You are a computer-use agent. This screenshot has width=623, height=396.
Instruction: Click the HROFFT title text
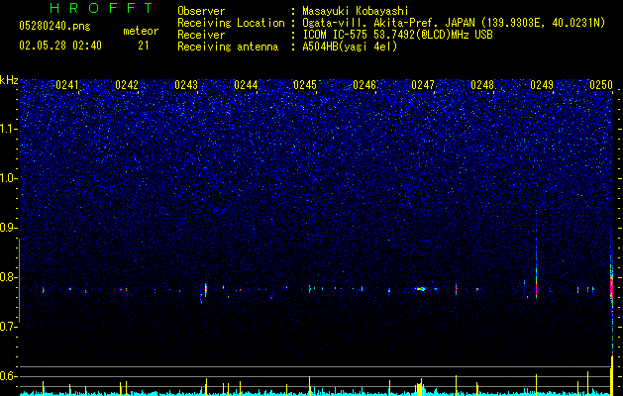[102, 8]
